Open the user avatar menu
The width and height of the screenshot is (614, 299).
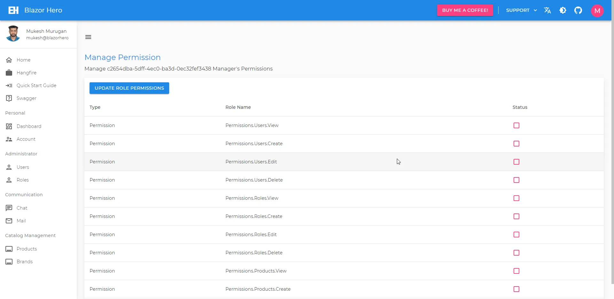click(x=597, y=10)
